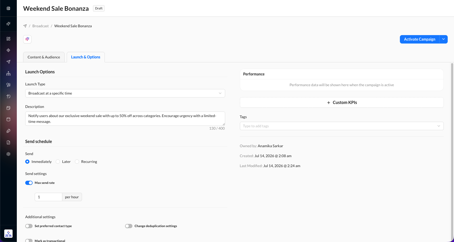Open the dashboard grid icon in sidebar
454x242 pixels.
[x=8, y=39]
